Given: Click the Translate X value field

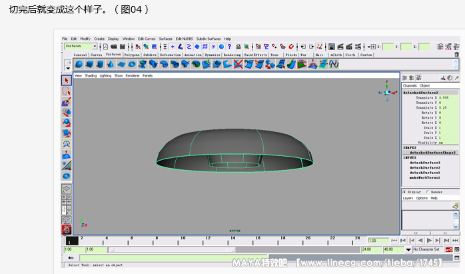Looking at the screenshot, I should click(448, 97).
